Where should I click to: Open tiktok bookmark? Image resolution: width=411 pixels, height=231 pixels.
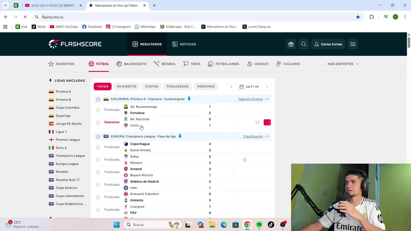point(39,27)
